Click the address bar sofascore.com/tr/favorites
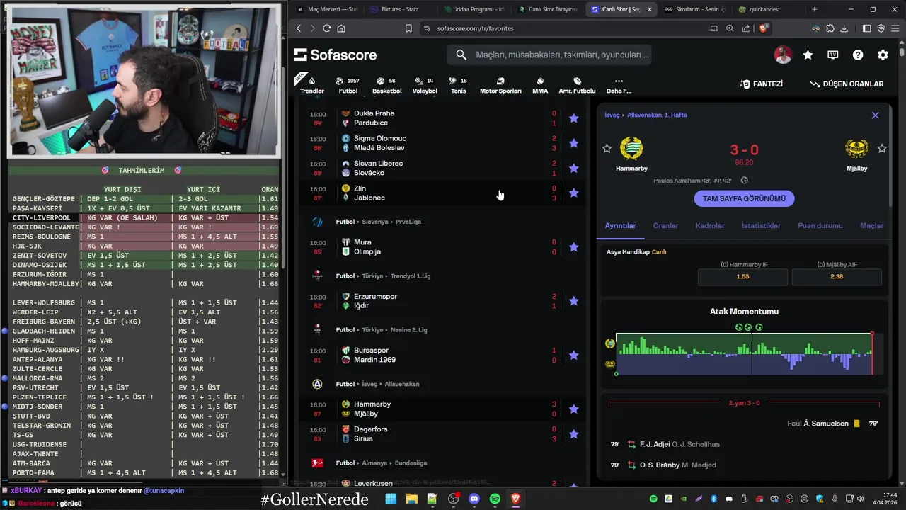The height and width of the screenshot is (510, 906). (475, 28)
